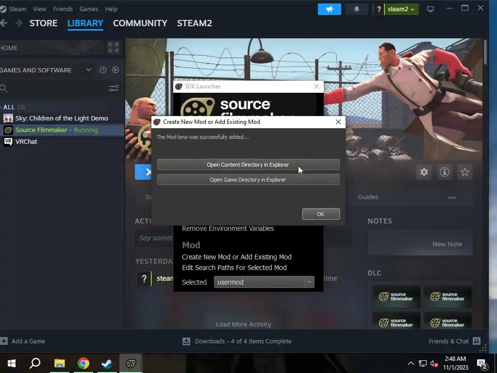Viewport: 497px width, 373px height.
Task: Open game info icon
Action: click(445, 172)
